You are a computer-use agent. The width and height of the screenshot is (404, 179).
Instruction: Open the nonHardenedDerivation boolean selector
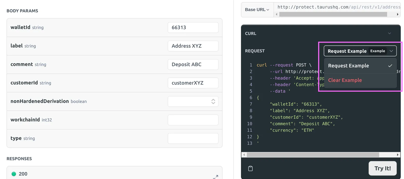(x=193, y=101)
